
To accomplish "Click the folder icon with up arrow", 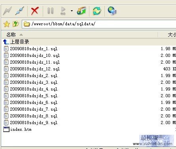I will tap(16, 24).
